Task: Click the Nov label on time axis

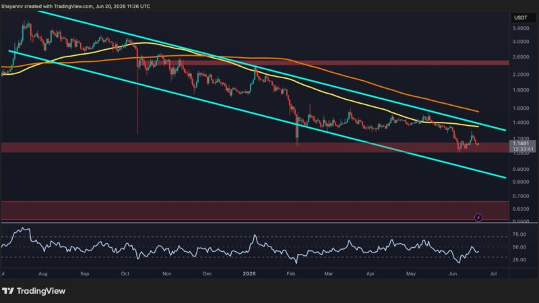Action: 166,274
